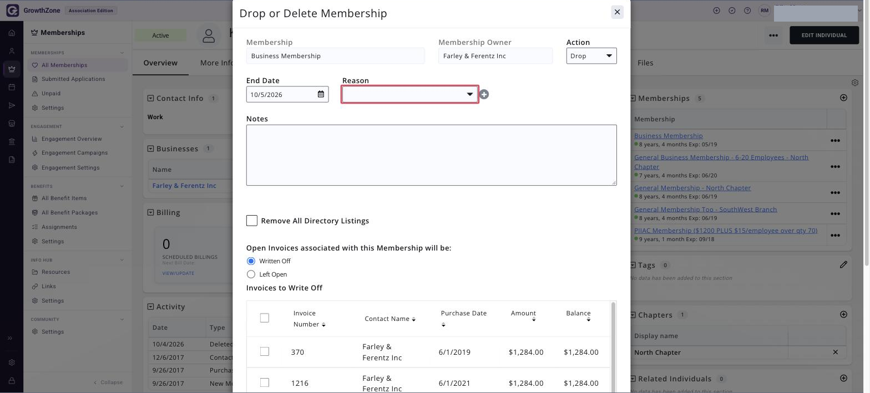Screen dimensions: 870x393
Task: Tick the select-all invoices header checkbox
Action: (x=265, y=318)
